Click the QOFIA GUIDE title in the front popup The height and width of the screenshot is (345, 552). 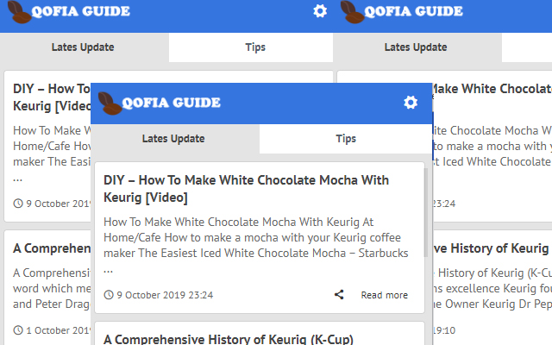click(172, 103)
